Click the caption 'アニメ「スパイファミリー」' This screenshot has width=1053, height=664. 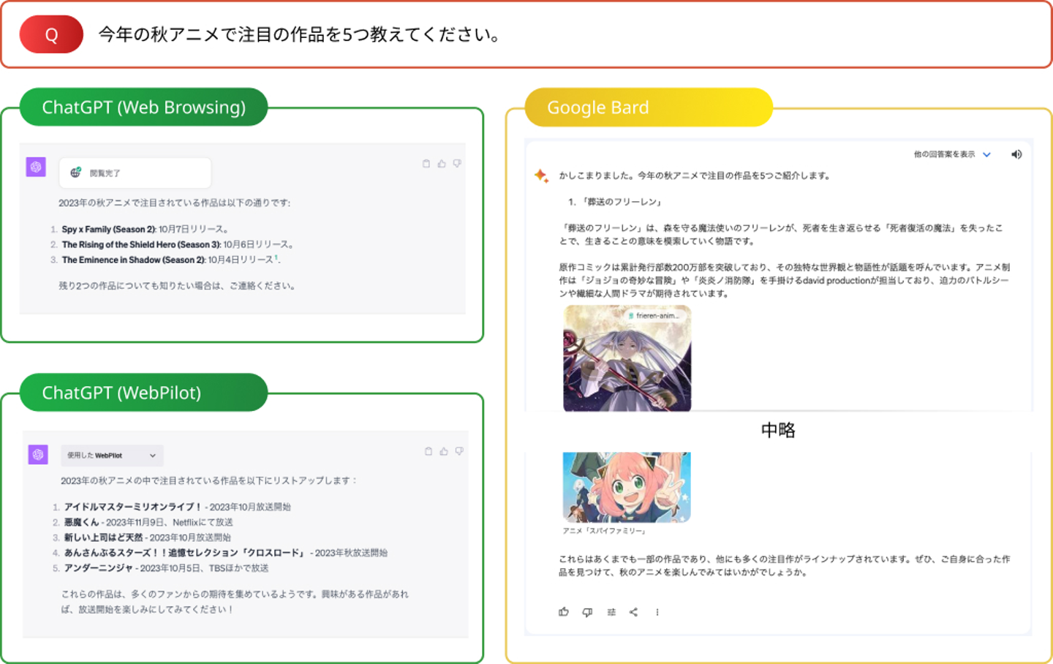click(604, 531)
